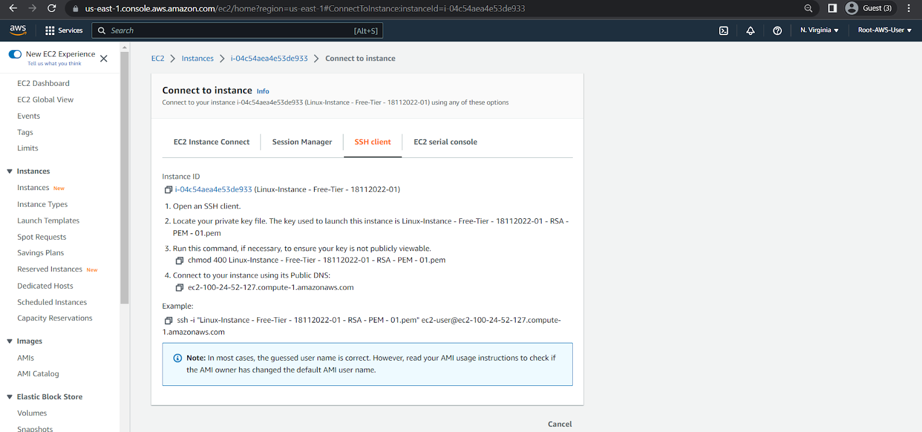Viewport: 922px width, 432px height.
Task: Open Volumes in sidebar
Action: (x=32, y=413)
